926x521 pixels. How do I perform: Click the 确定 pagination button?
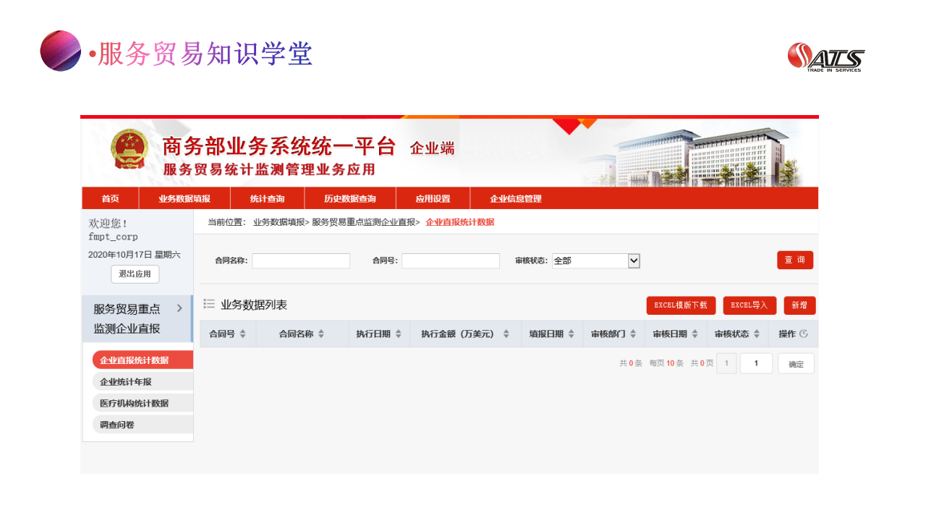(x=796, y=363)
